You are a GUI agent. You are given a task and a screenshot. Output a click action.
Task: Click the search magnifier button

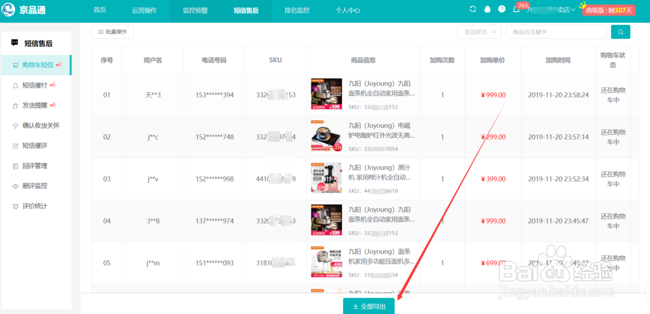[x=621, y=32]
